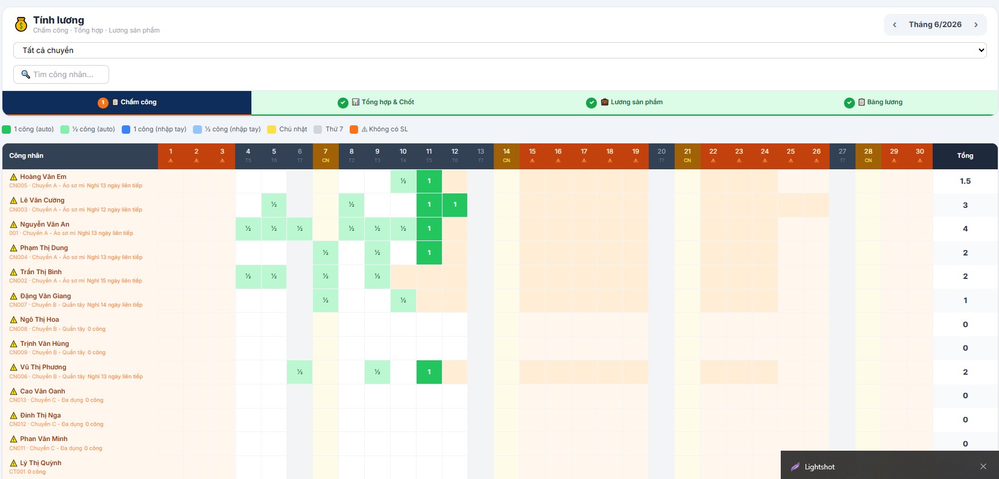Switch to Lương sản phẩm tab
Screen dimensions: 999x479
(x=624, y=102)
